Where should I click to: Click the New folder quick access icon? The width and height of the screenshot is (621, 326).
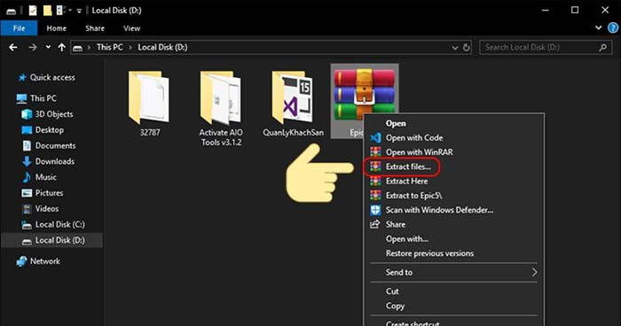click(48, 11)
